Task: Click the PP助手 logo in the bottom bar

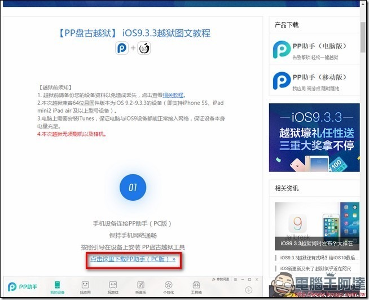Action: pos(23,286)
